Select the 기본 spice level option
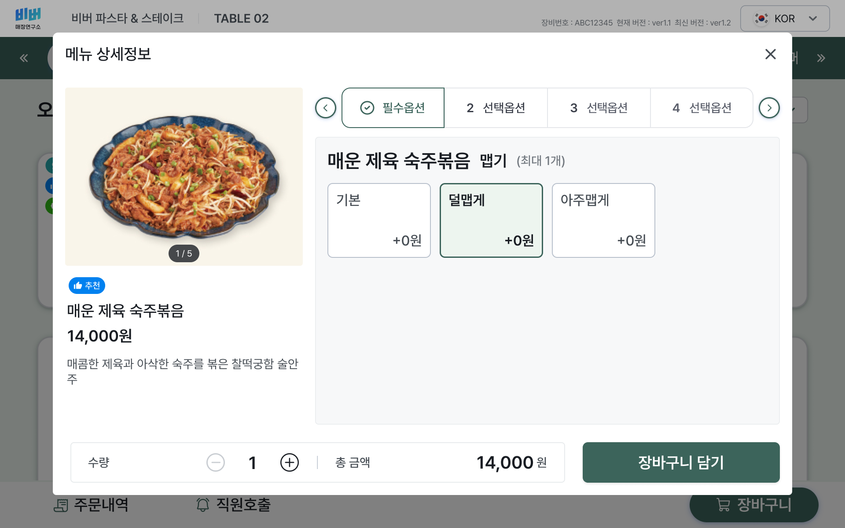This screenshot has height=528, width=845. (x=379, y=220)
